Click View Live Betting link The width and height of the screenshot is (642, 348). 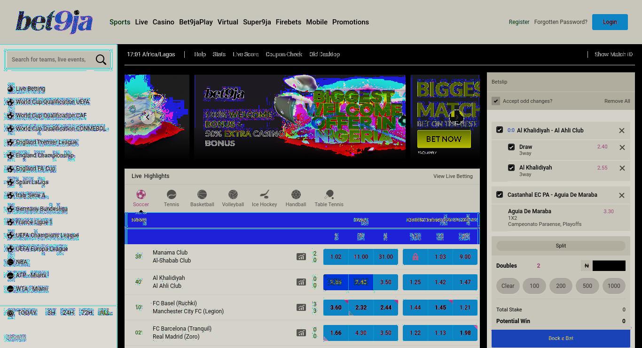453,176
